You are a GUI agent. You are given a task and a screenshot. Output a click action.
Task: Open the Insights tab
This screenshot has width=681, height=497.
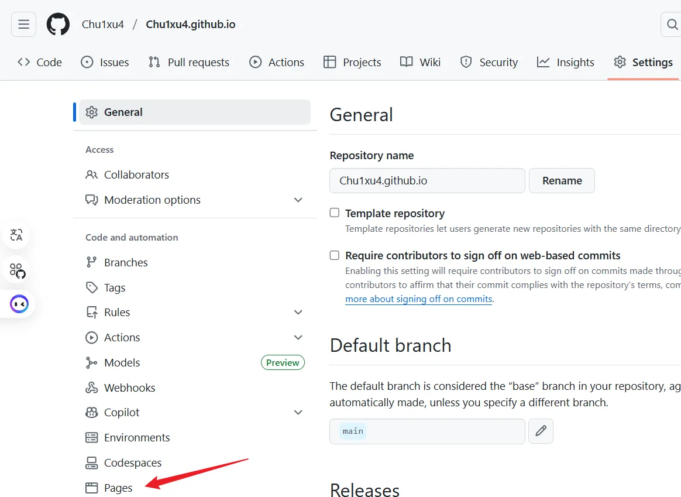click(x=565, y=62)
